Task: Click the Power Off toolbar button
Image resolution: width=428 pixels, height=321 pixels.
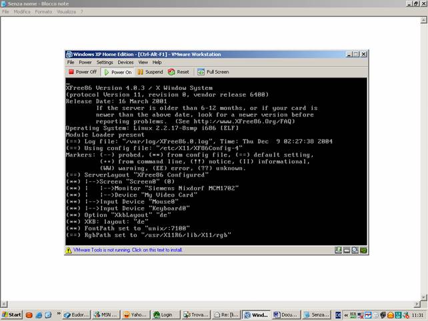Action: click(83, 72)
